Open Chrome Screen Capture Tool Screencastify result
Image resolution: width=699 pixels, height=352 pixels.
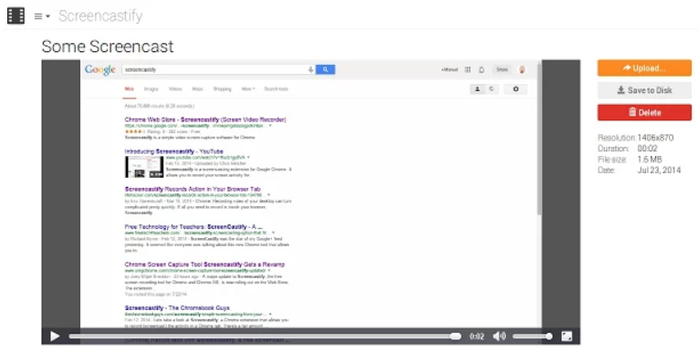pyautogui.click(x=204, y=264)
